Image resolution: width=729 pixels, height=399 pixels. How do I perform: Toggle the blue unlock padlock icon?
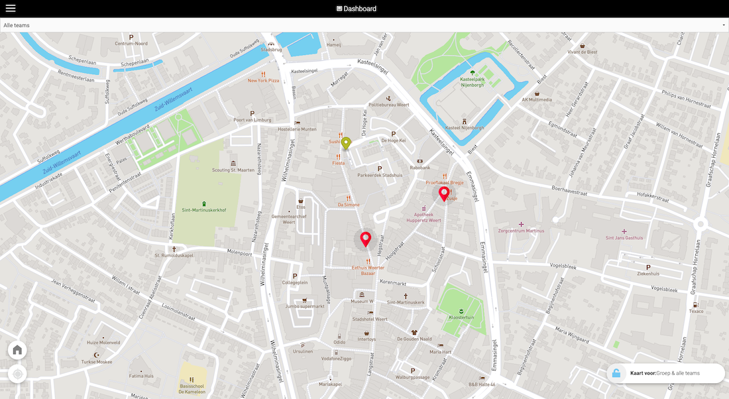click(616, 373)
